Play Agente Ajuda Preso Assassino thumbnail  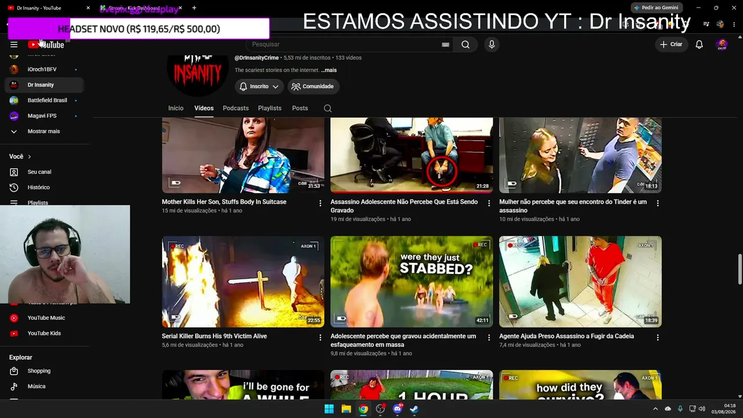pyautogui.click(x=580, y=282)
